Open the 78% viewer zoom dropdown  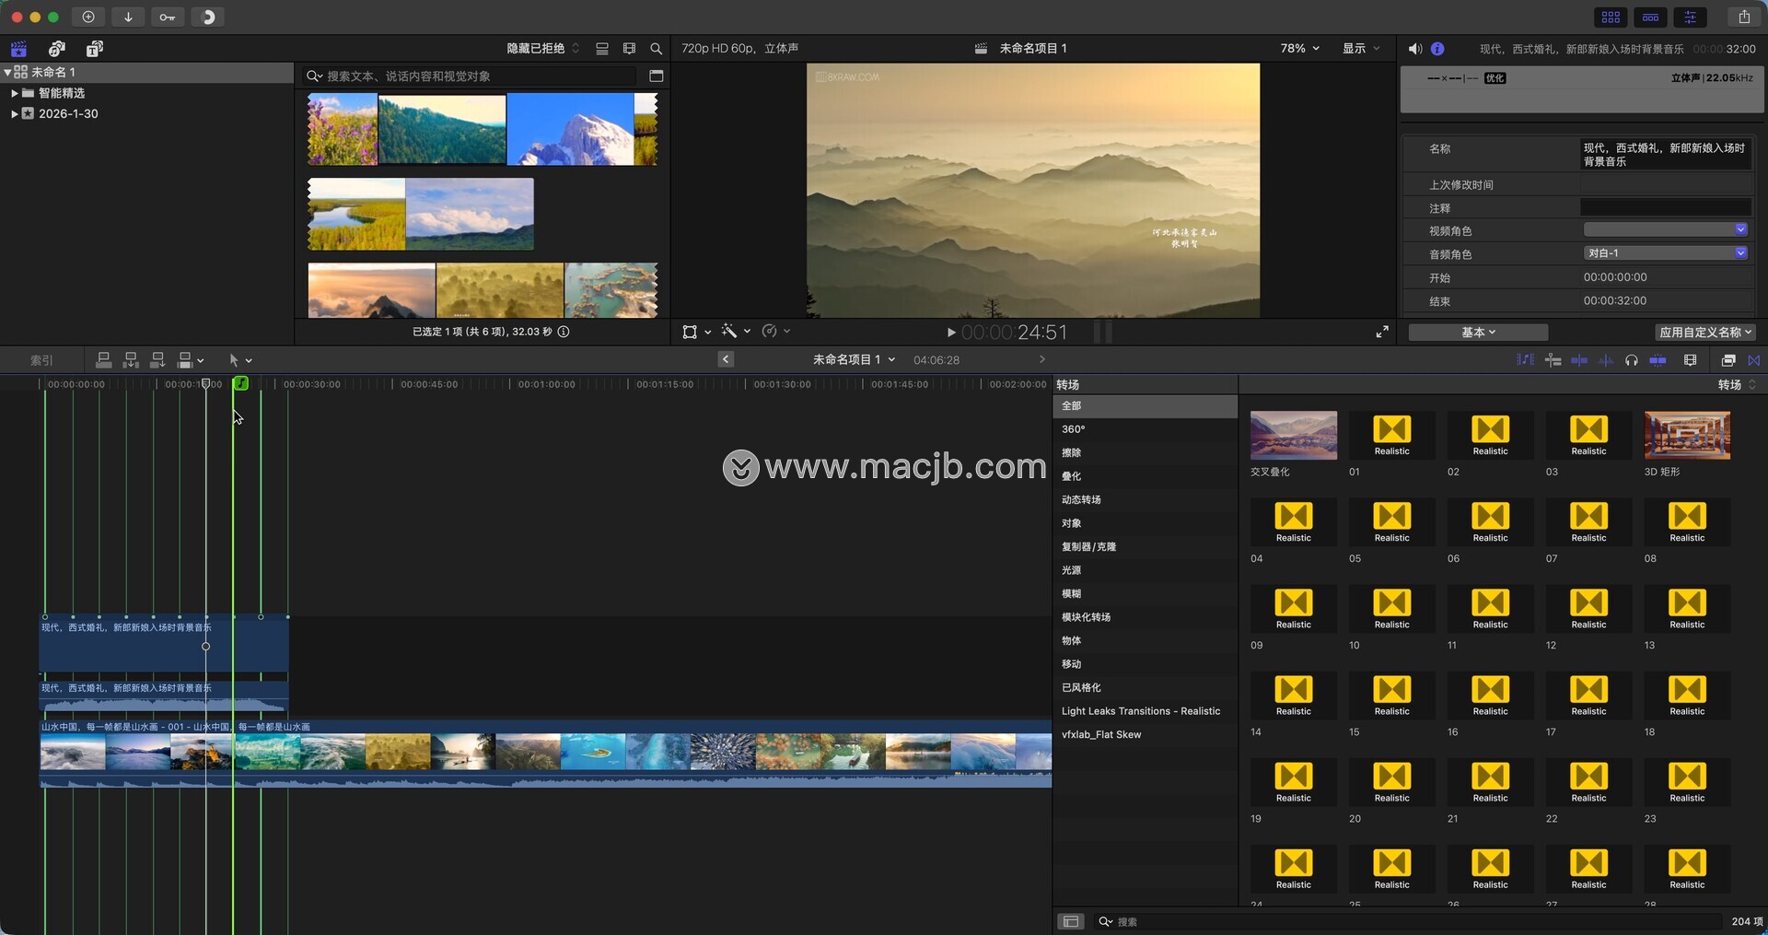click(x=1299, y=49)
